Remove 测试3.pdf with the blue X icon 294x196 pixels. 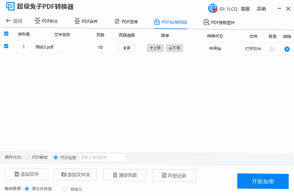[x=287, y=49]
